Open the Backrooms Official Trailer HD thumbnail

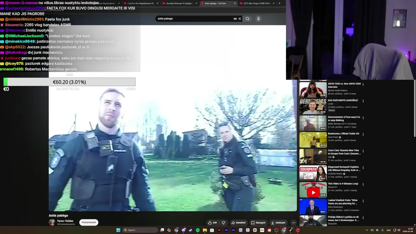(313, 140)
